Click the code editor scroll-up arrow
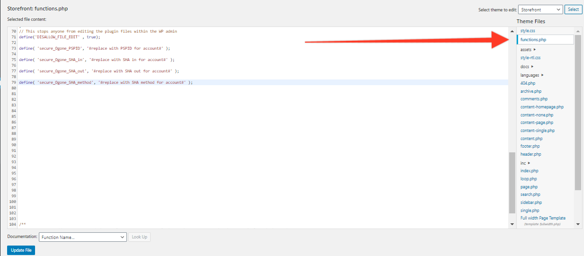Image resolution: width=584 pixels, height=256 pixels. (512, 31)
